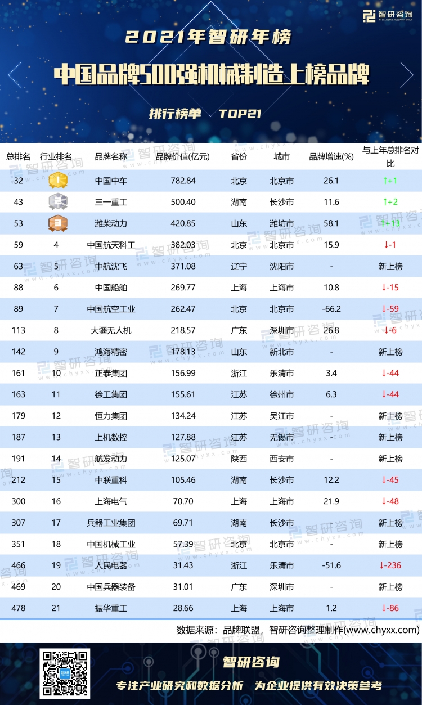422x705 pixels.
Task: Click the 新上榜 label in the 中航沈飞 row
Action: [x=390, y=266]
